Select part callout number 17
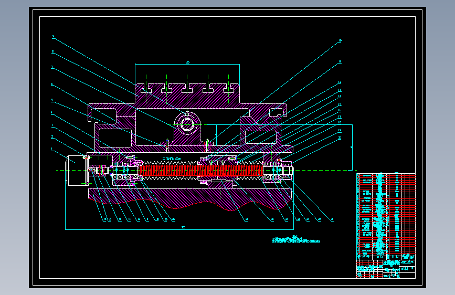Image resolution: width=455 pixels, height=295 pixels. click(340, 117)
